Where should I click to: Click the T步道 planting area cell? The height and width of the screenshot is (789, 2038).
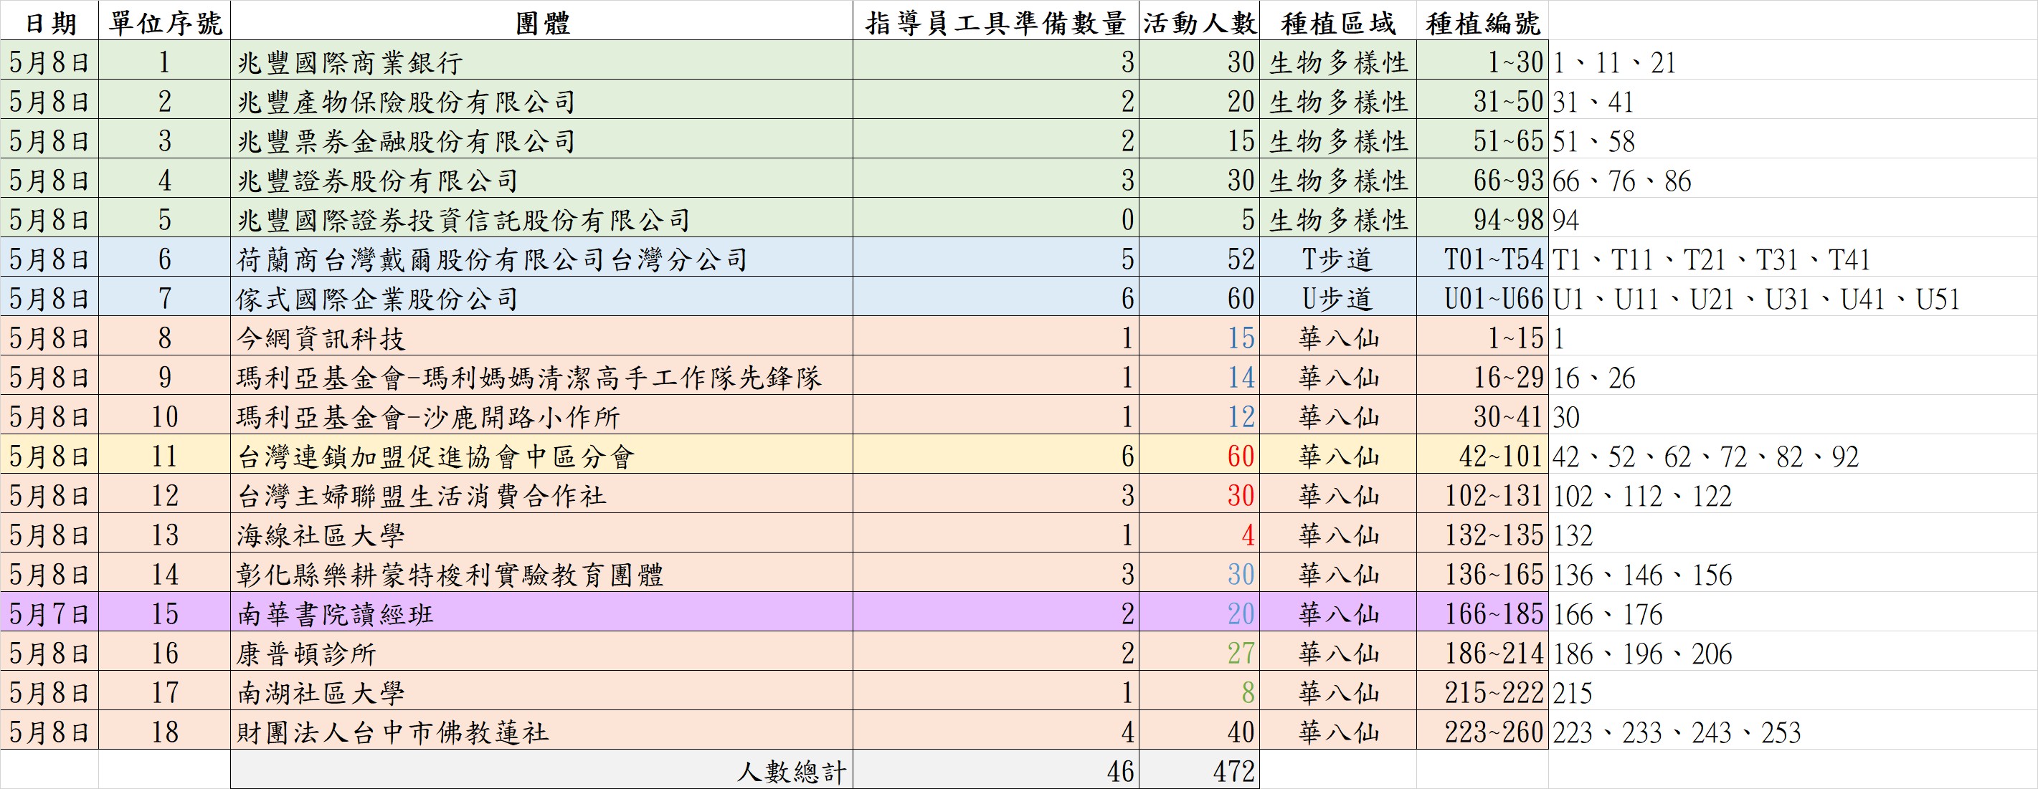tap(1338, 259)
